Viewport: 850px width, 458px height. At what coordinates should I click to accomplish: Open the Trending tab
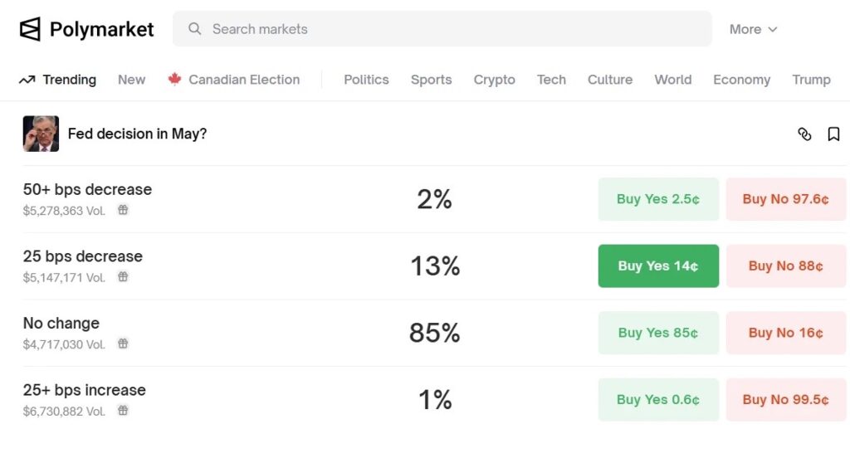(58, 80)
